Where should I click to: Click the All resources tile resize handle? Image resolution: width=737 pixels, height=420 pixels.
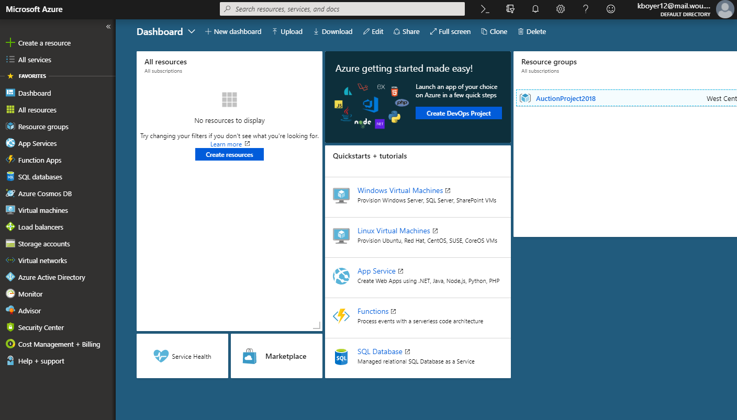[317, 325]
